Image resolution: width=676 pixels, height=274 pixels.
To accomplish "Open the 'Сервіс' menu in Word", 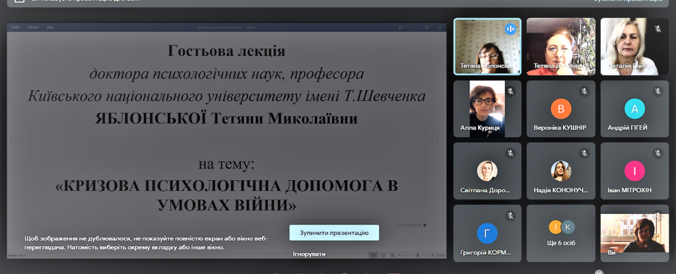I will [33, 27].
